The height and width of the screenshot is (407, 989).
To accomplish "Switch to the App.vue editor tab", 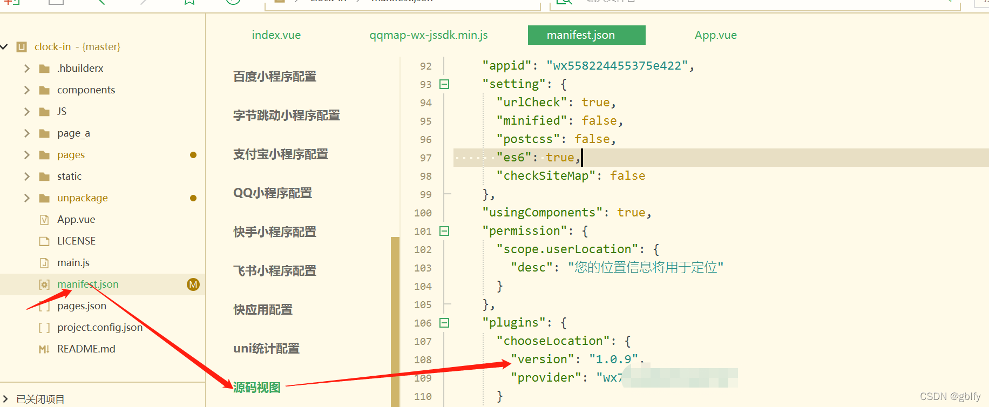I will tap(716, 35).
